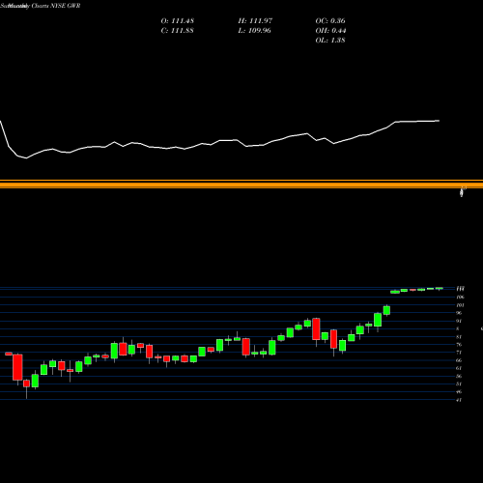Select the close value 'C: 111.88'

pos(178,31)
